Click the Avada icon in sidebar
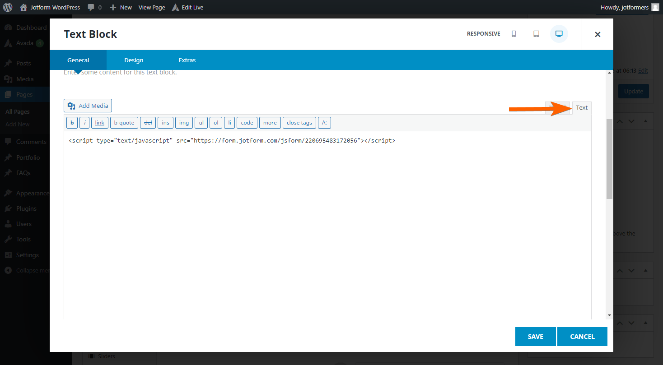The width and height of the screenshot is (663, 365). coord(8,43)
